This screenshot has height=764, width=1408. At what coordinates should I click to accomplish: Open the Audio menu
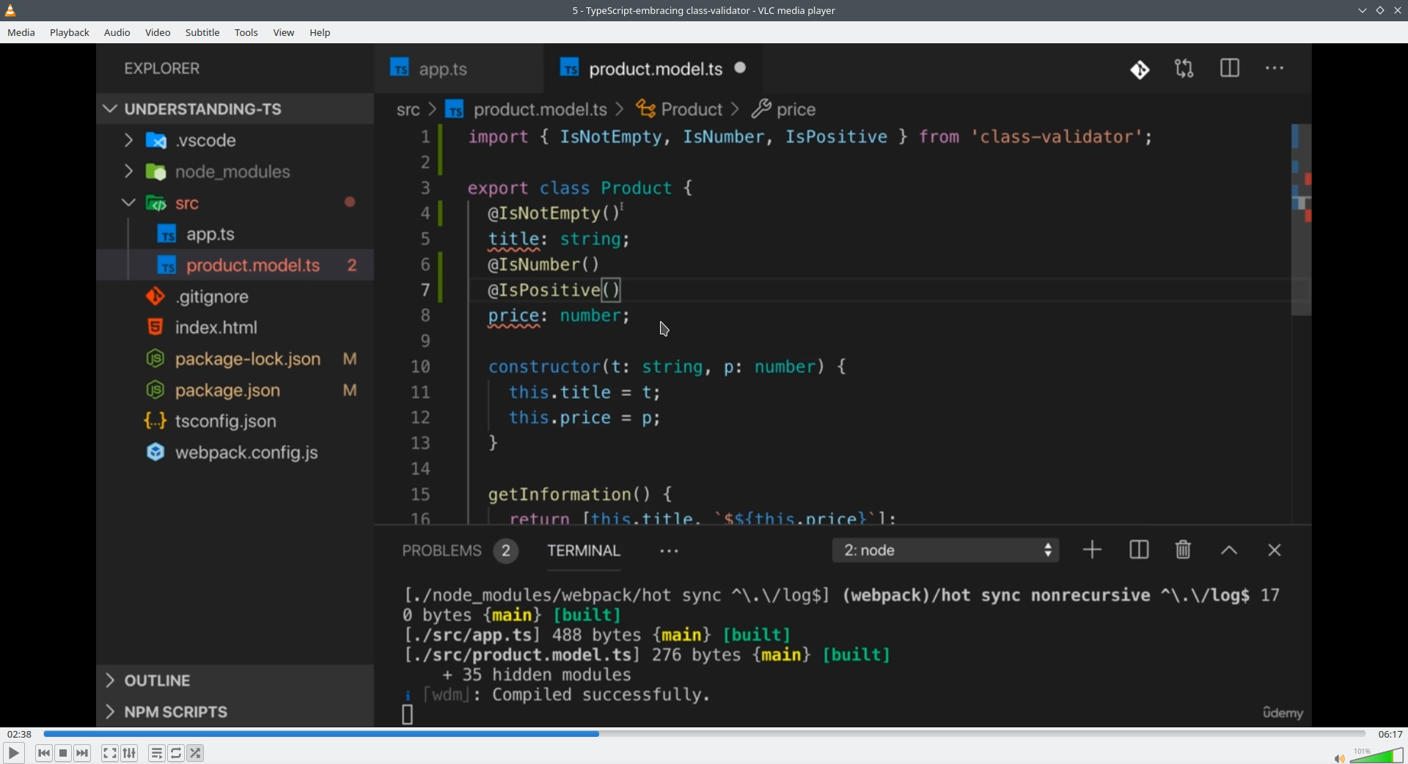click(117, 32)
